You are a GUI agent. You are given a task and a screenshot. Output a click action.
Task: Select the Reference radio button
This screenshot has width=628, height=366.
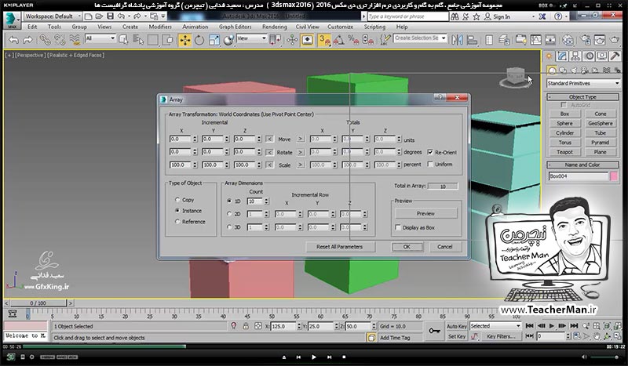(177, 222)
